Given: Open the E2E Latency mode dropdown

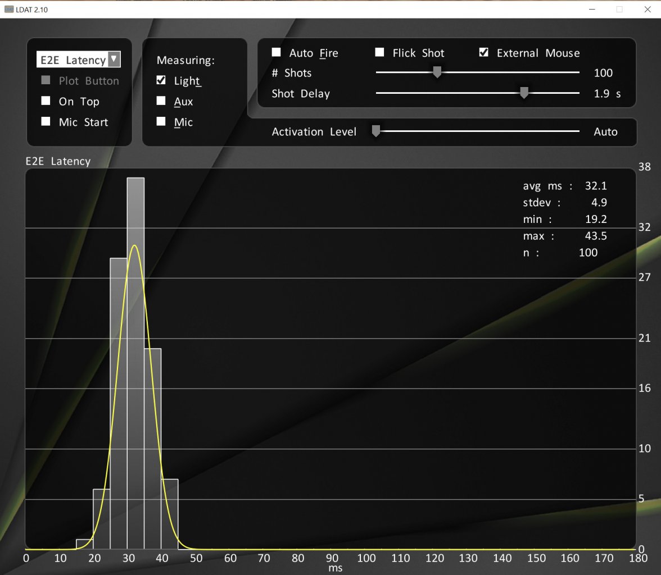Looking at the screenshot, I should [x=79, y=60].
